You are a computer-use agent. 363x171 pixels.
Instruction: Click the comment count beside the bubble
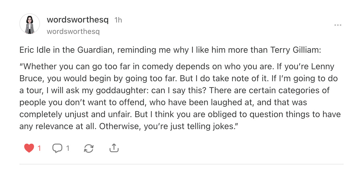[68, 148]
